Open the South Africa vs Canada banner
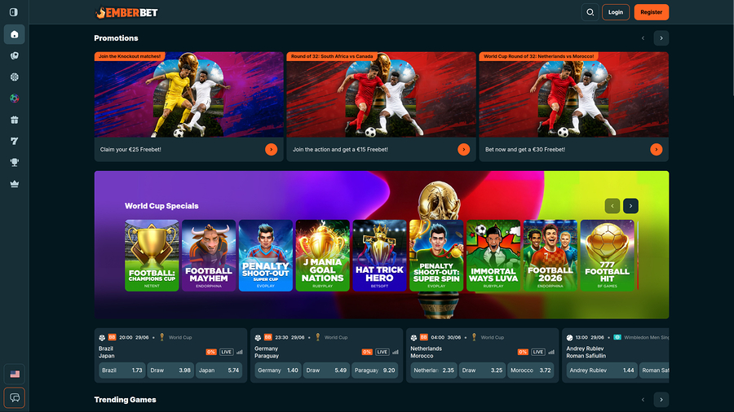Viewport: 734px width, 412px height. coord(381,94)
